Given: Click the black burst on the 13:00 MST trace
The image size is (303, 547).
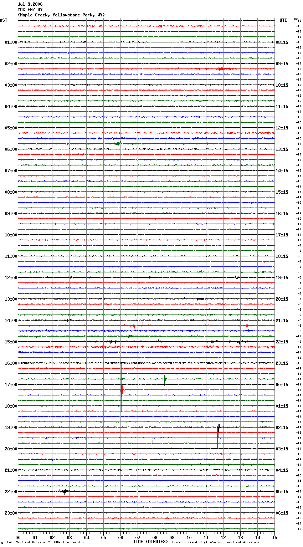Looking at the screenshot, I should (200, 299).
